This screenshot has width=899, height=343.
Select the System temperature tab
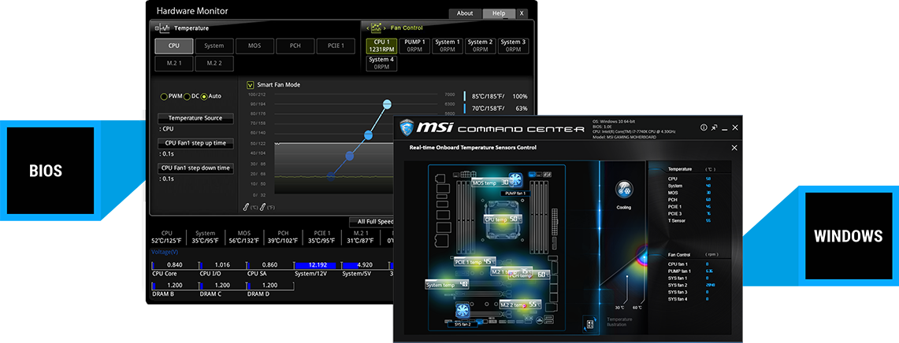tap(214, 46)
